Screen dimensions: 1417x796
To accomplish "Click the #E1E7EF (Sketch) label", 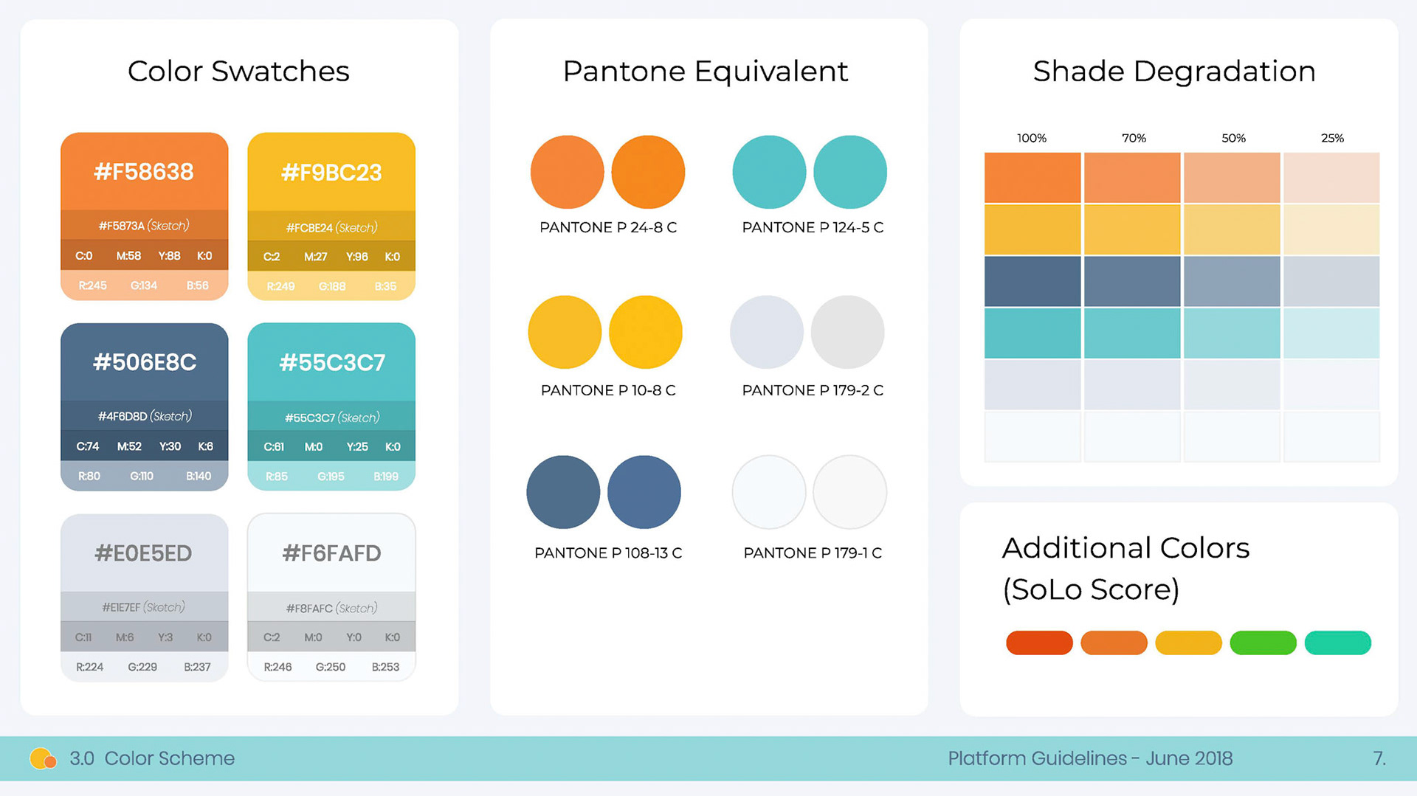I will (143, 607).
